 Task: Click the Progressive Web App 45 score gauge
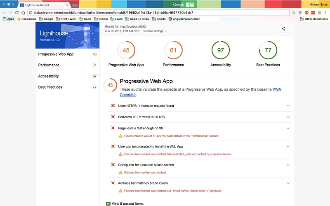click(x=126, y=50)
